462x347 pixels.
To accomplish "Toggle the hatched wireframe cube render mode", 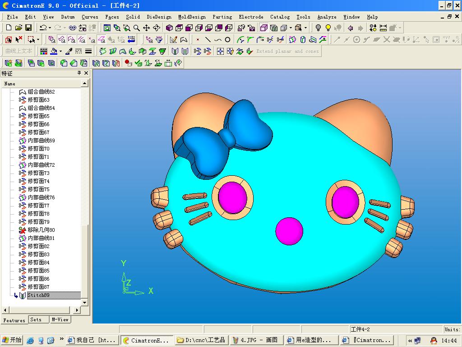I will (x=274, y=28).
